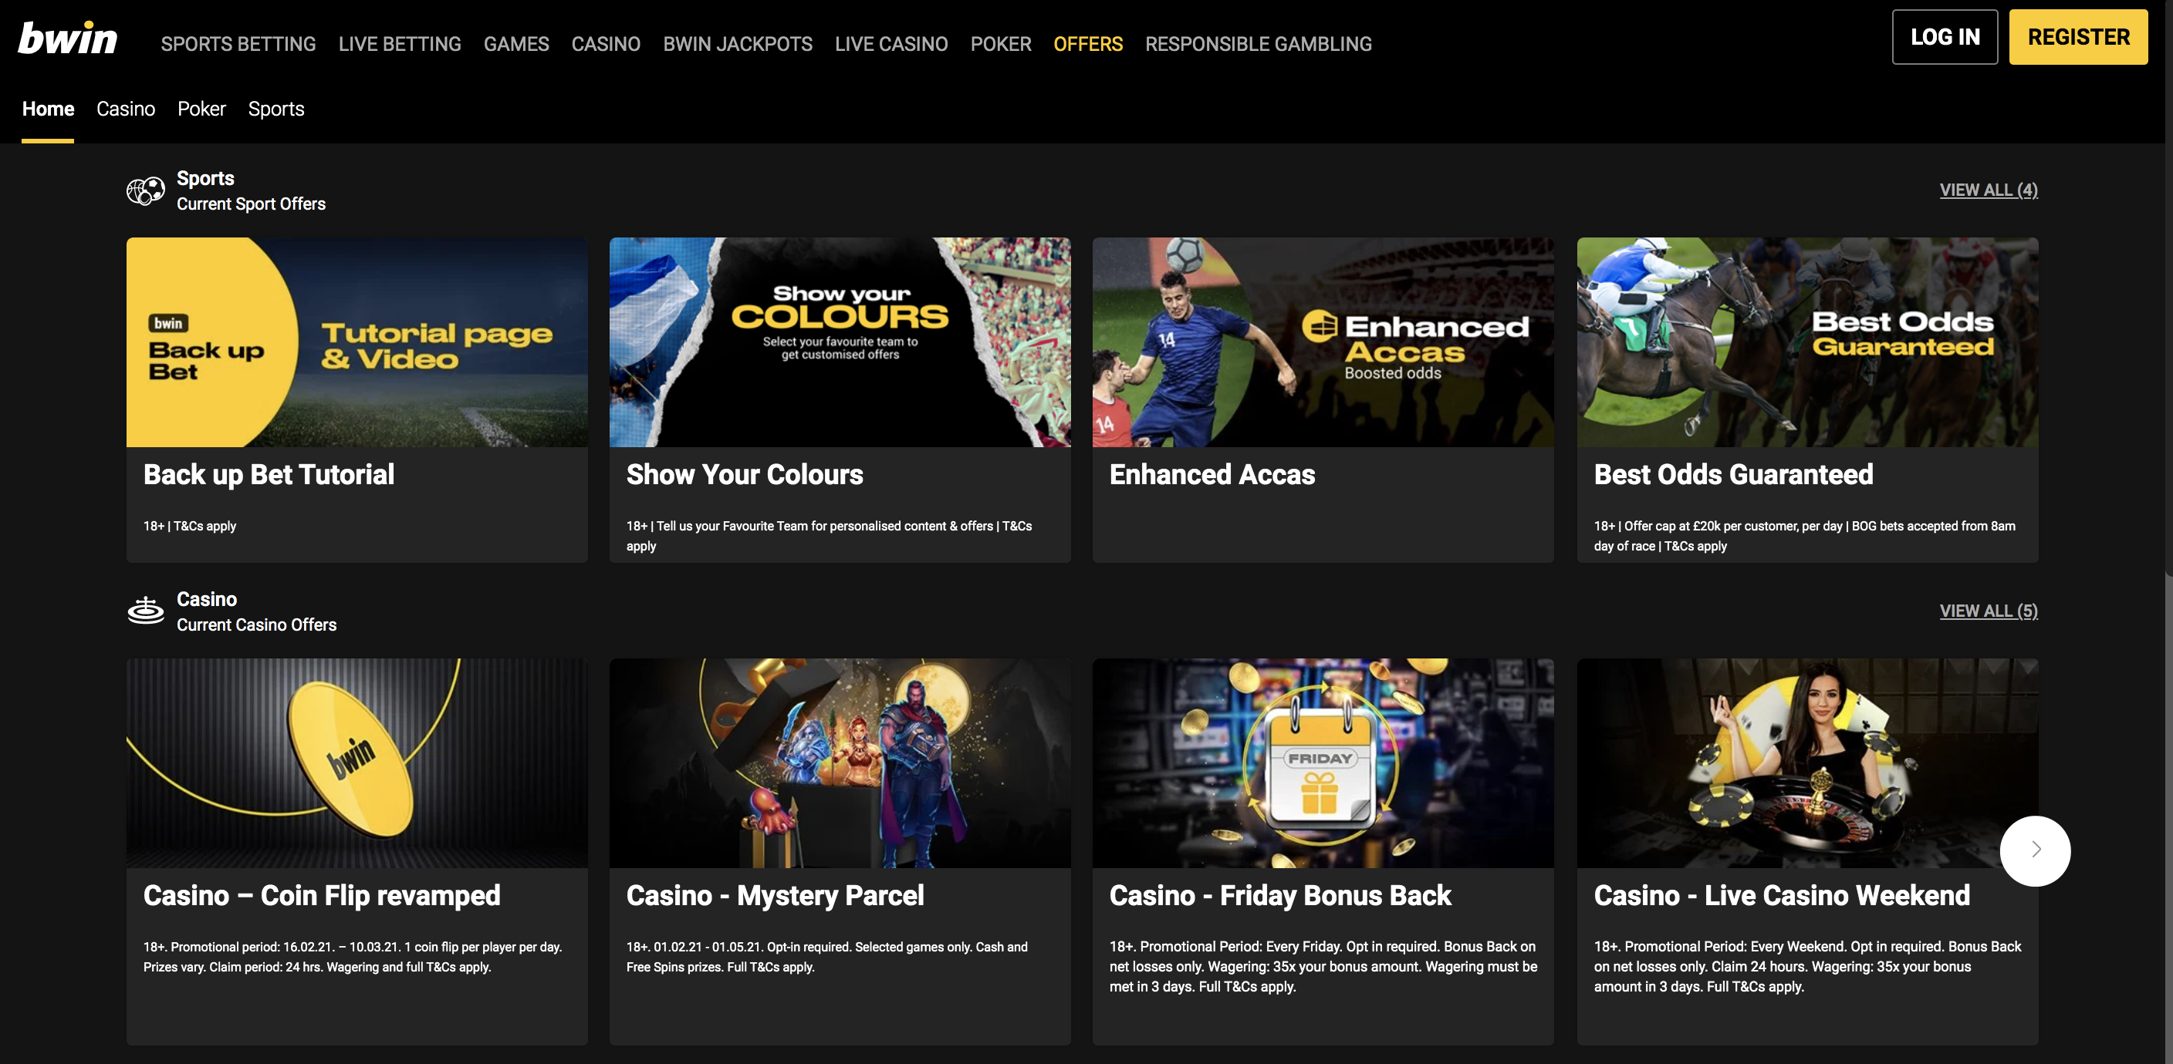Click the REGISTER button

coord(2077,37)
